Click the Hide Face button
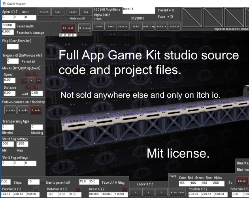 (x=177, y=192)
